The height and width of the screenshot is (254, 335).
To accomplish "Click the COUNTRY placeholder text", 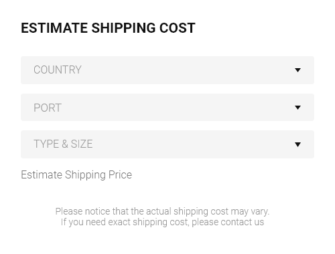I will 58,70.
